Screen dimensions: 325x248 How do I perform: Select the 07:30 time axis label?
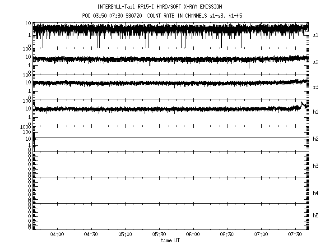(x=295, y=234)
